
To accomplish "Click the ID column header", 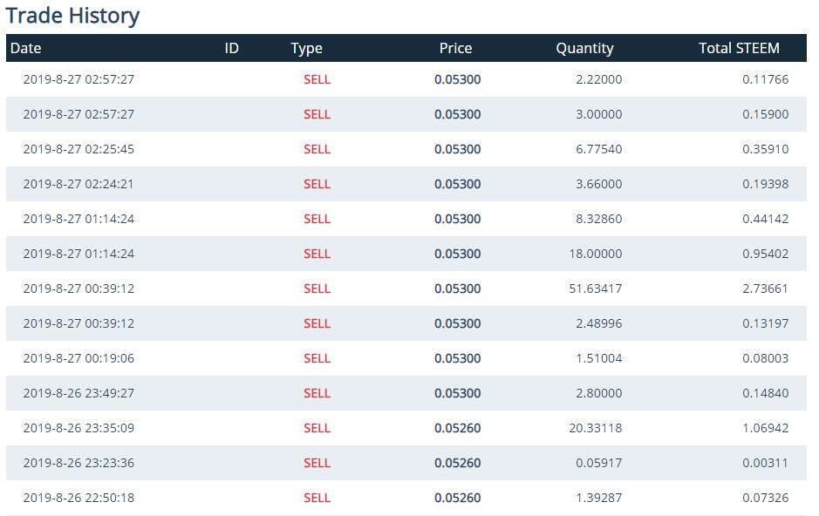I will [x=231, y=48].
